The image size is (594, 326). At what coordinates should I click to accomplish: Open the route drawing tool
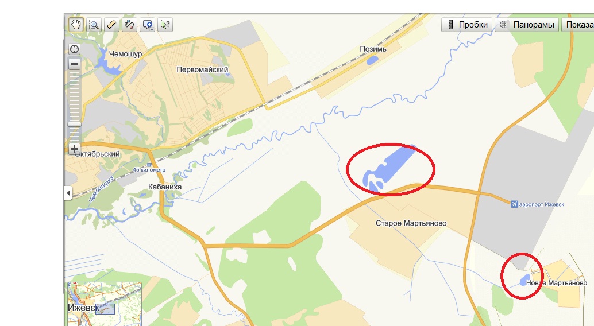pos(129,25)
